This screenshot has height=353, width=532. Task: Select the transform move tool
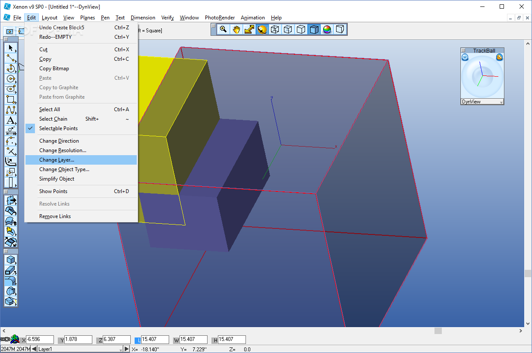10,172
